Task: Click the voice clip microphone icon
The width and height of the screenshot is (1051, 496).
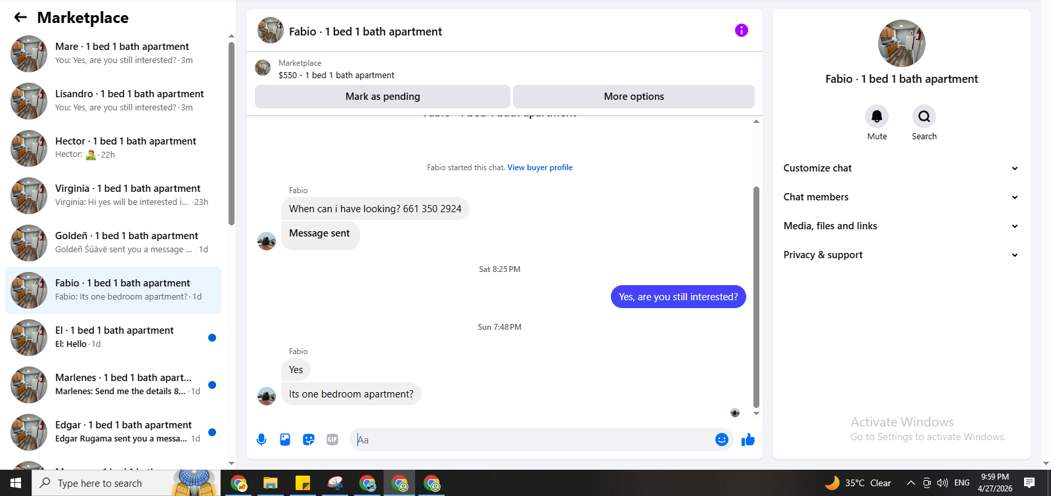Action: click(x=261, y=440)
